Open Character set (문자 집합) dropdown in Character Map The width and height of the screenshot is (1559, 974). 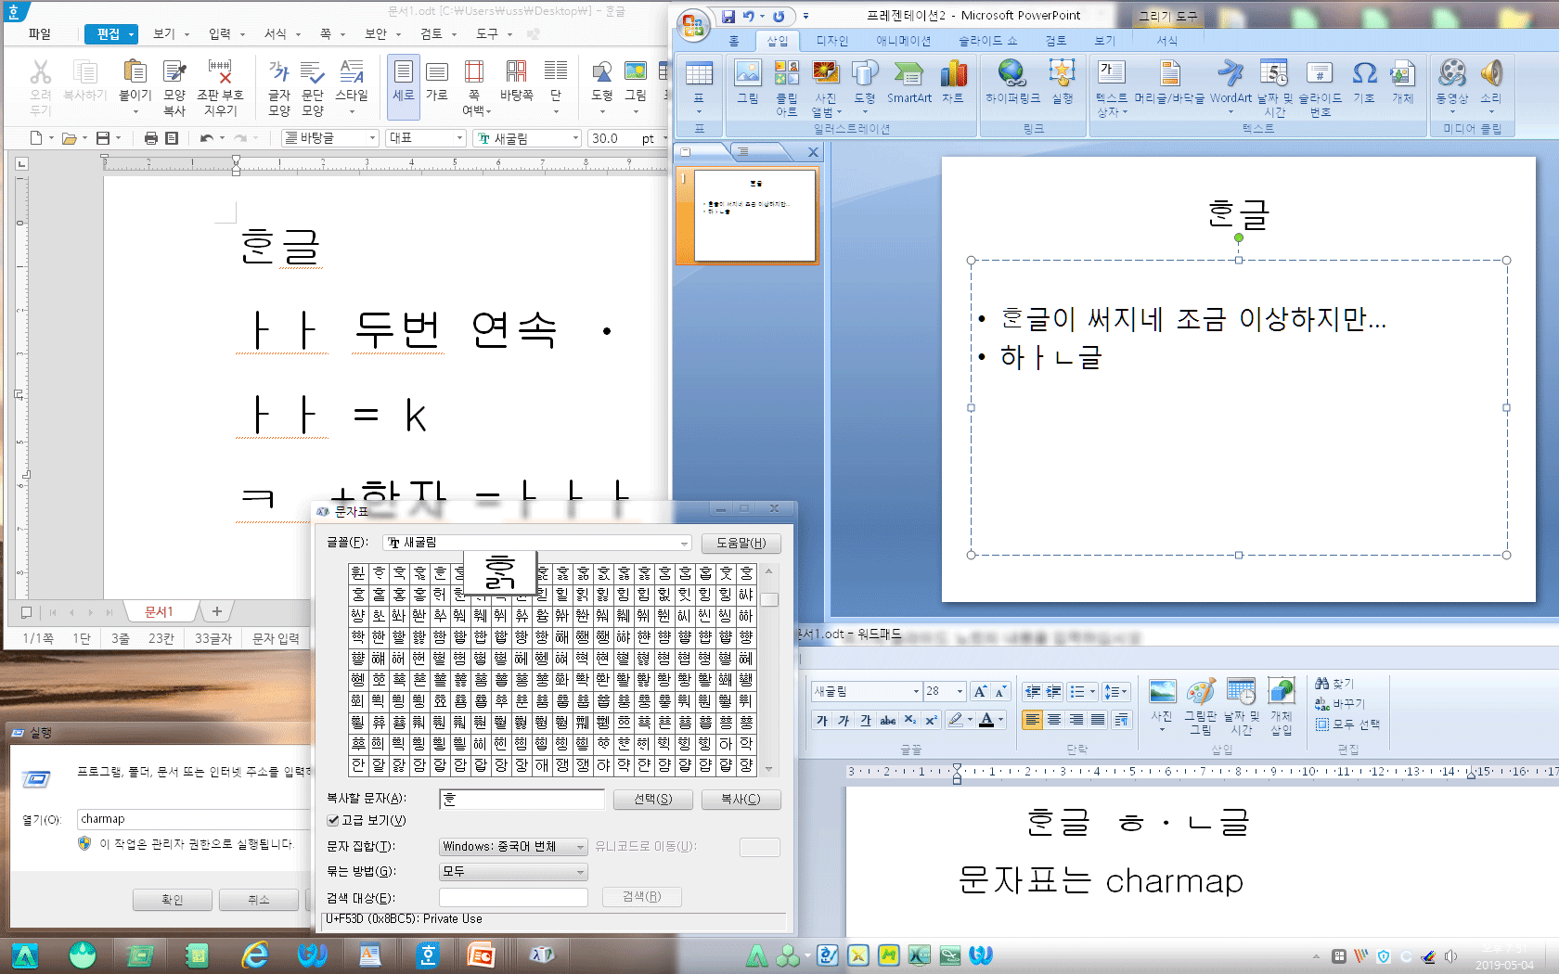tap(513, 847)
